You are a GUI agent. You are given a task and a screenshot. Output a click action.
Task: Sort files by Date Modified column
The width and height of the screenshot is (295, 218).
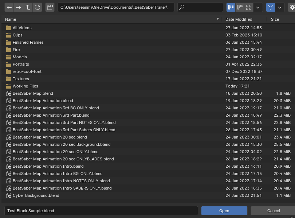(239, 19)
